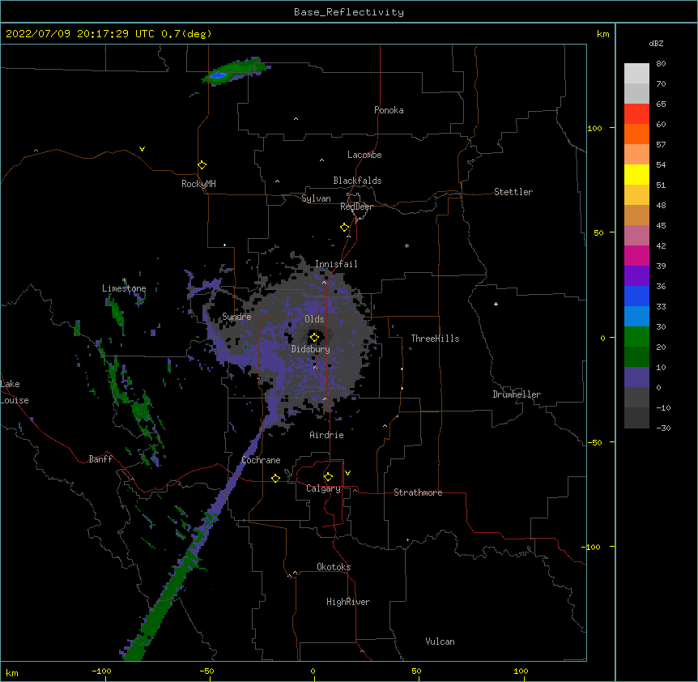This screenshot has width=698, height=682.
Task: Click the RedDeer city label
Action: click(x=356, y=207)
